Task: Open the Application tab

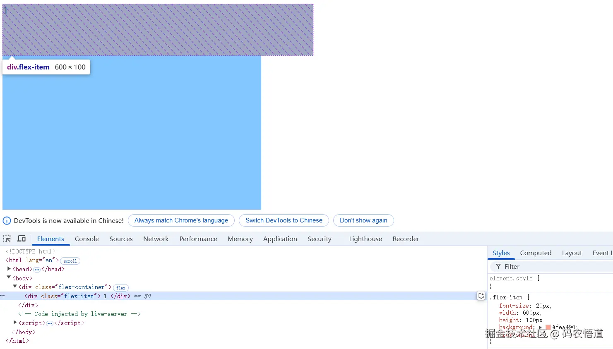Action: pyautogui.click(x=280, y=239)
